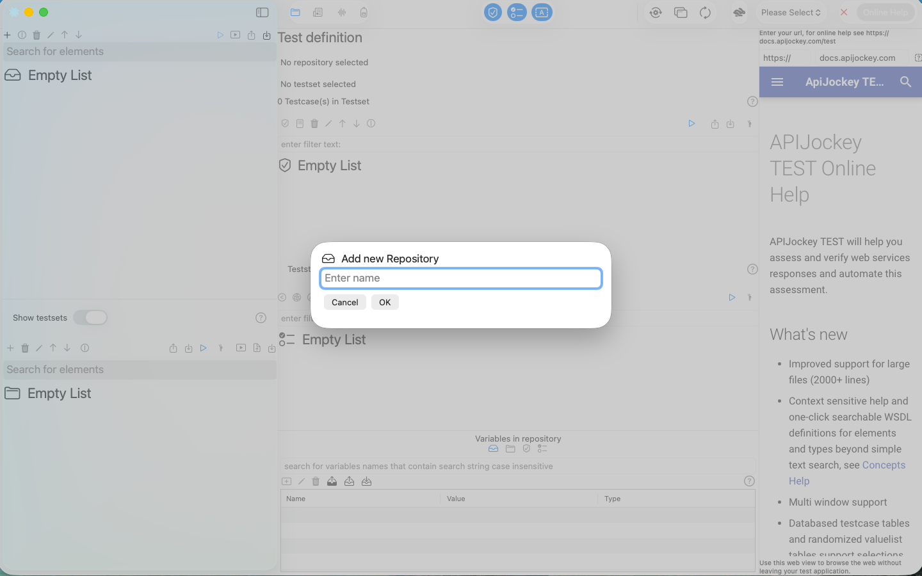Toggle the sidebar panel icon in window titlebar

click(x=262, y=12)
